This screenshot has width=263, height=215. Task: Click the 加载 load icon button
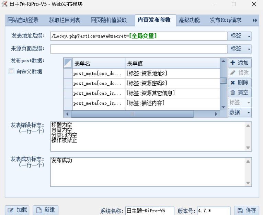(17, 210)
